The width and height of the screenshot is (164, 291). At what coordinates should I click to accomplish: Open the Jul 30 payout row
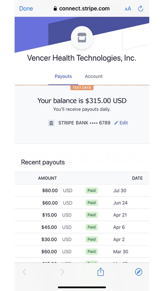[x=82, y=190]
